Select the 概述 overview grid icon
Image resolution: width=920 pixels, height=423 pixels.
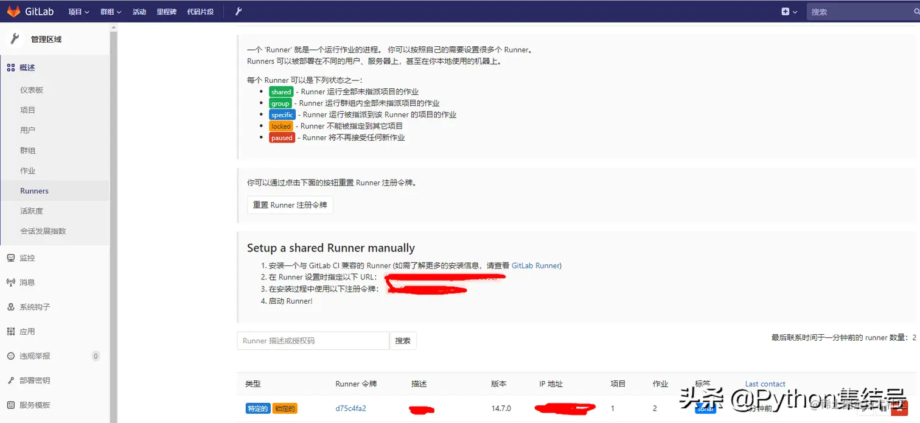tap(10, 67)
